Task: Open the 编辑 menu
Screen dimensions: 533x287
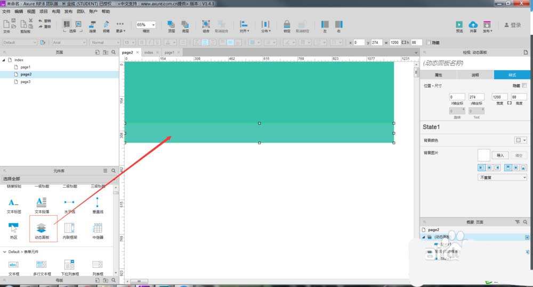Action: [x=19, y=12]
